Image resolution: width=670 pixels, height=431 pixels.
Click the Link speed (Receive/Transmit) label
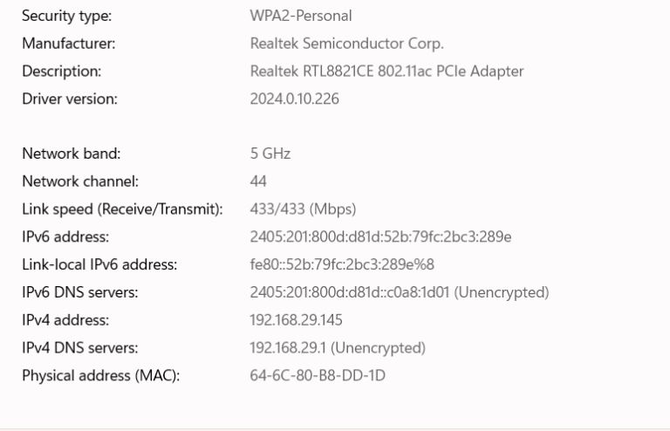point(123,209)
